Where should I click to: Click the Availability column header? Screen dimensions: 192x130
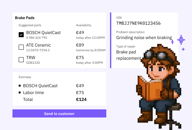[x=84, y=25]
